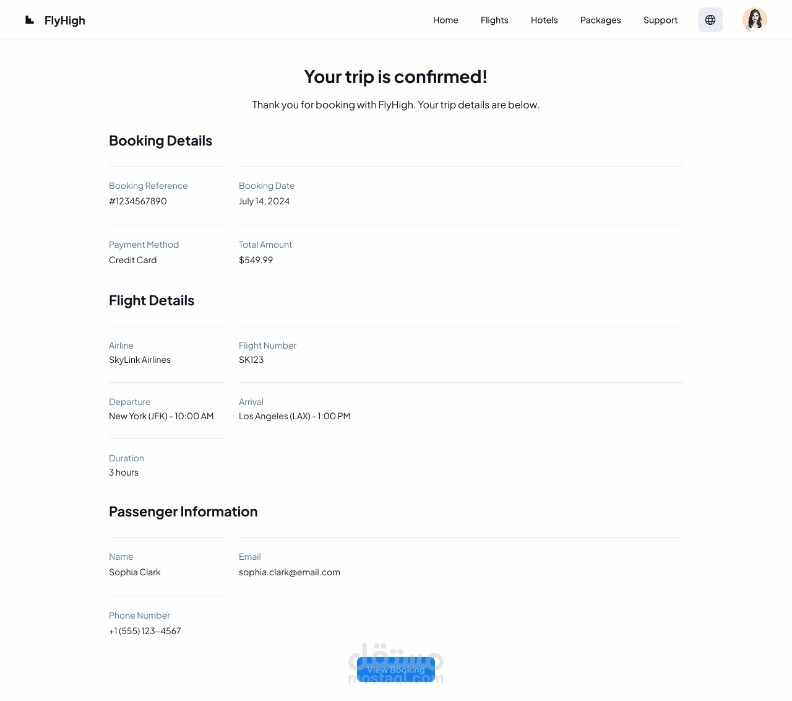
Task: Click the total amount $549.99
Action: pyautogui.click(x=256, y=260)
